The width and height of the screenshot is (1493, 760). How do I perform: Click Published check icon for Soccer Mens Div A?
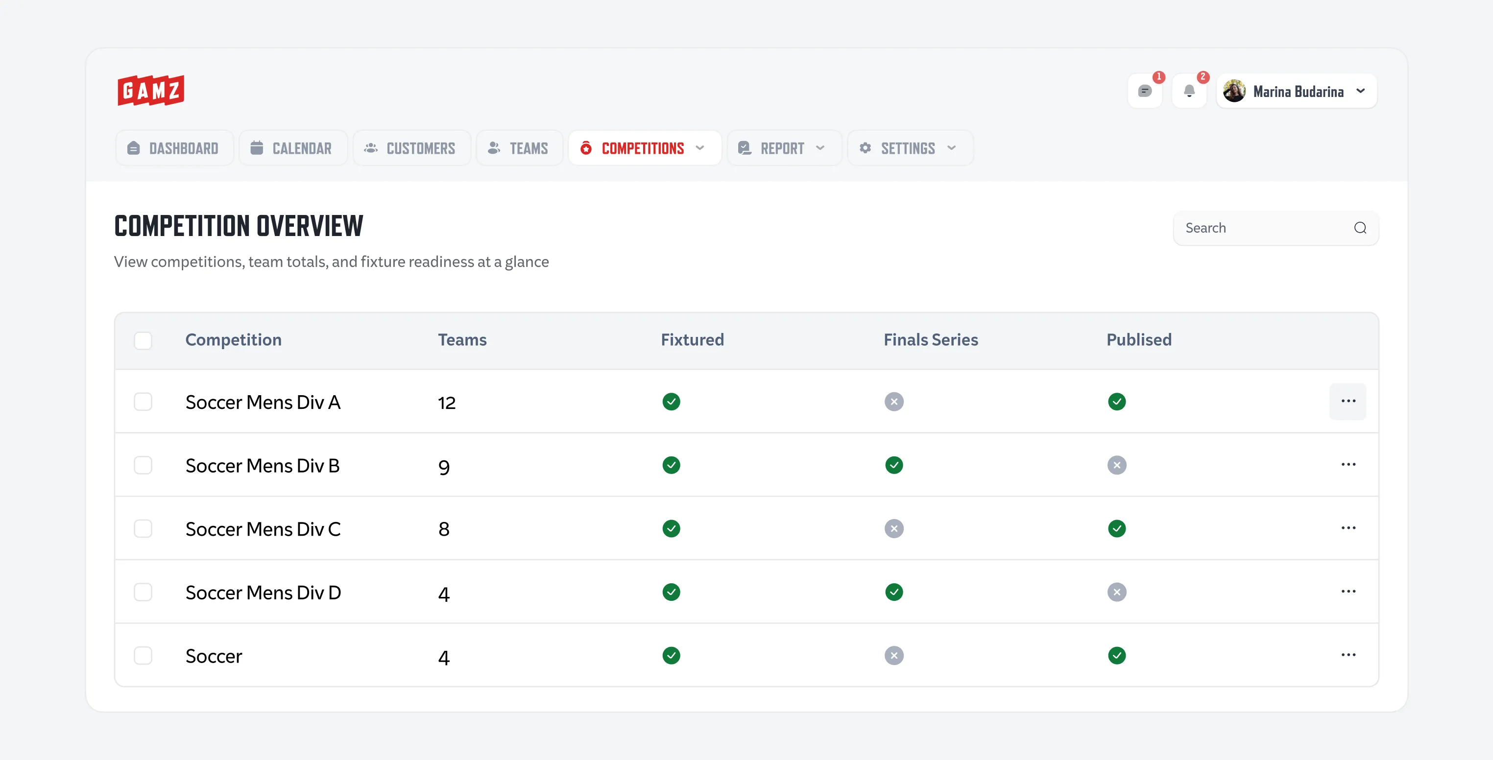[1116, 402]
